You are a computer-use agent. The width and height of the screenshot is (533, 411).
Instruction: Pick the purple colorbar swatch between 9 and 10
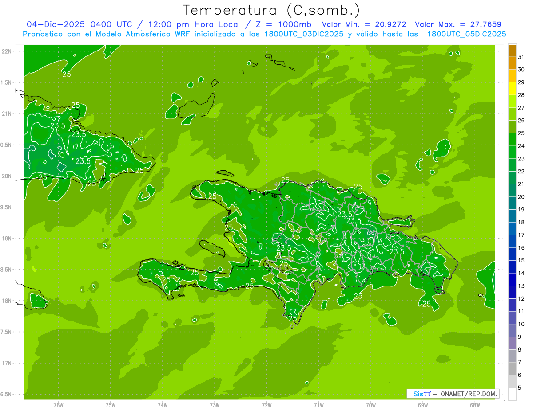point(512,331)
